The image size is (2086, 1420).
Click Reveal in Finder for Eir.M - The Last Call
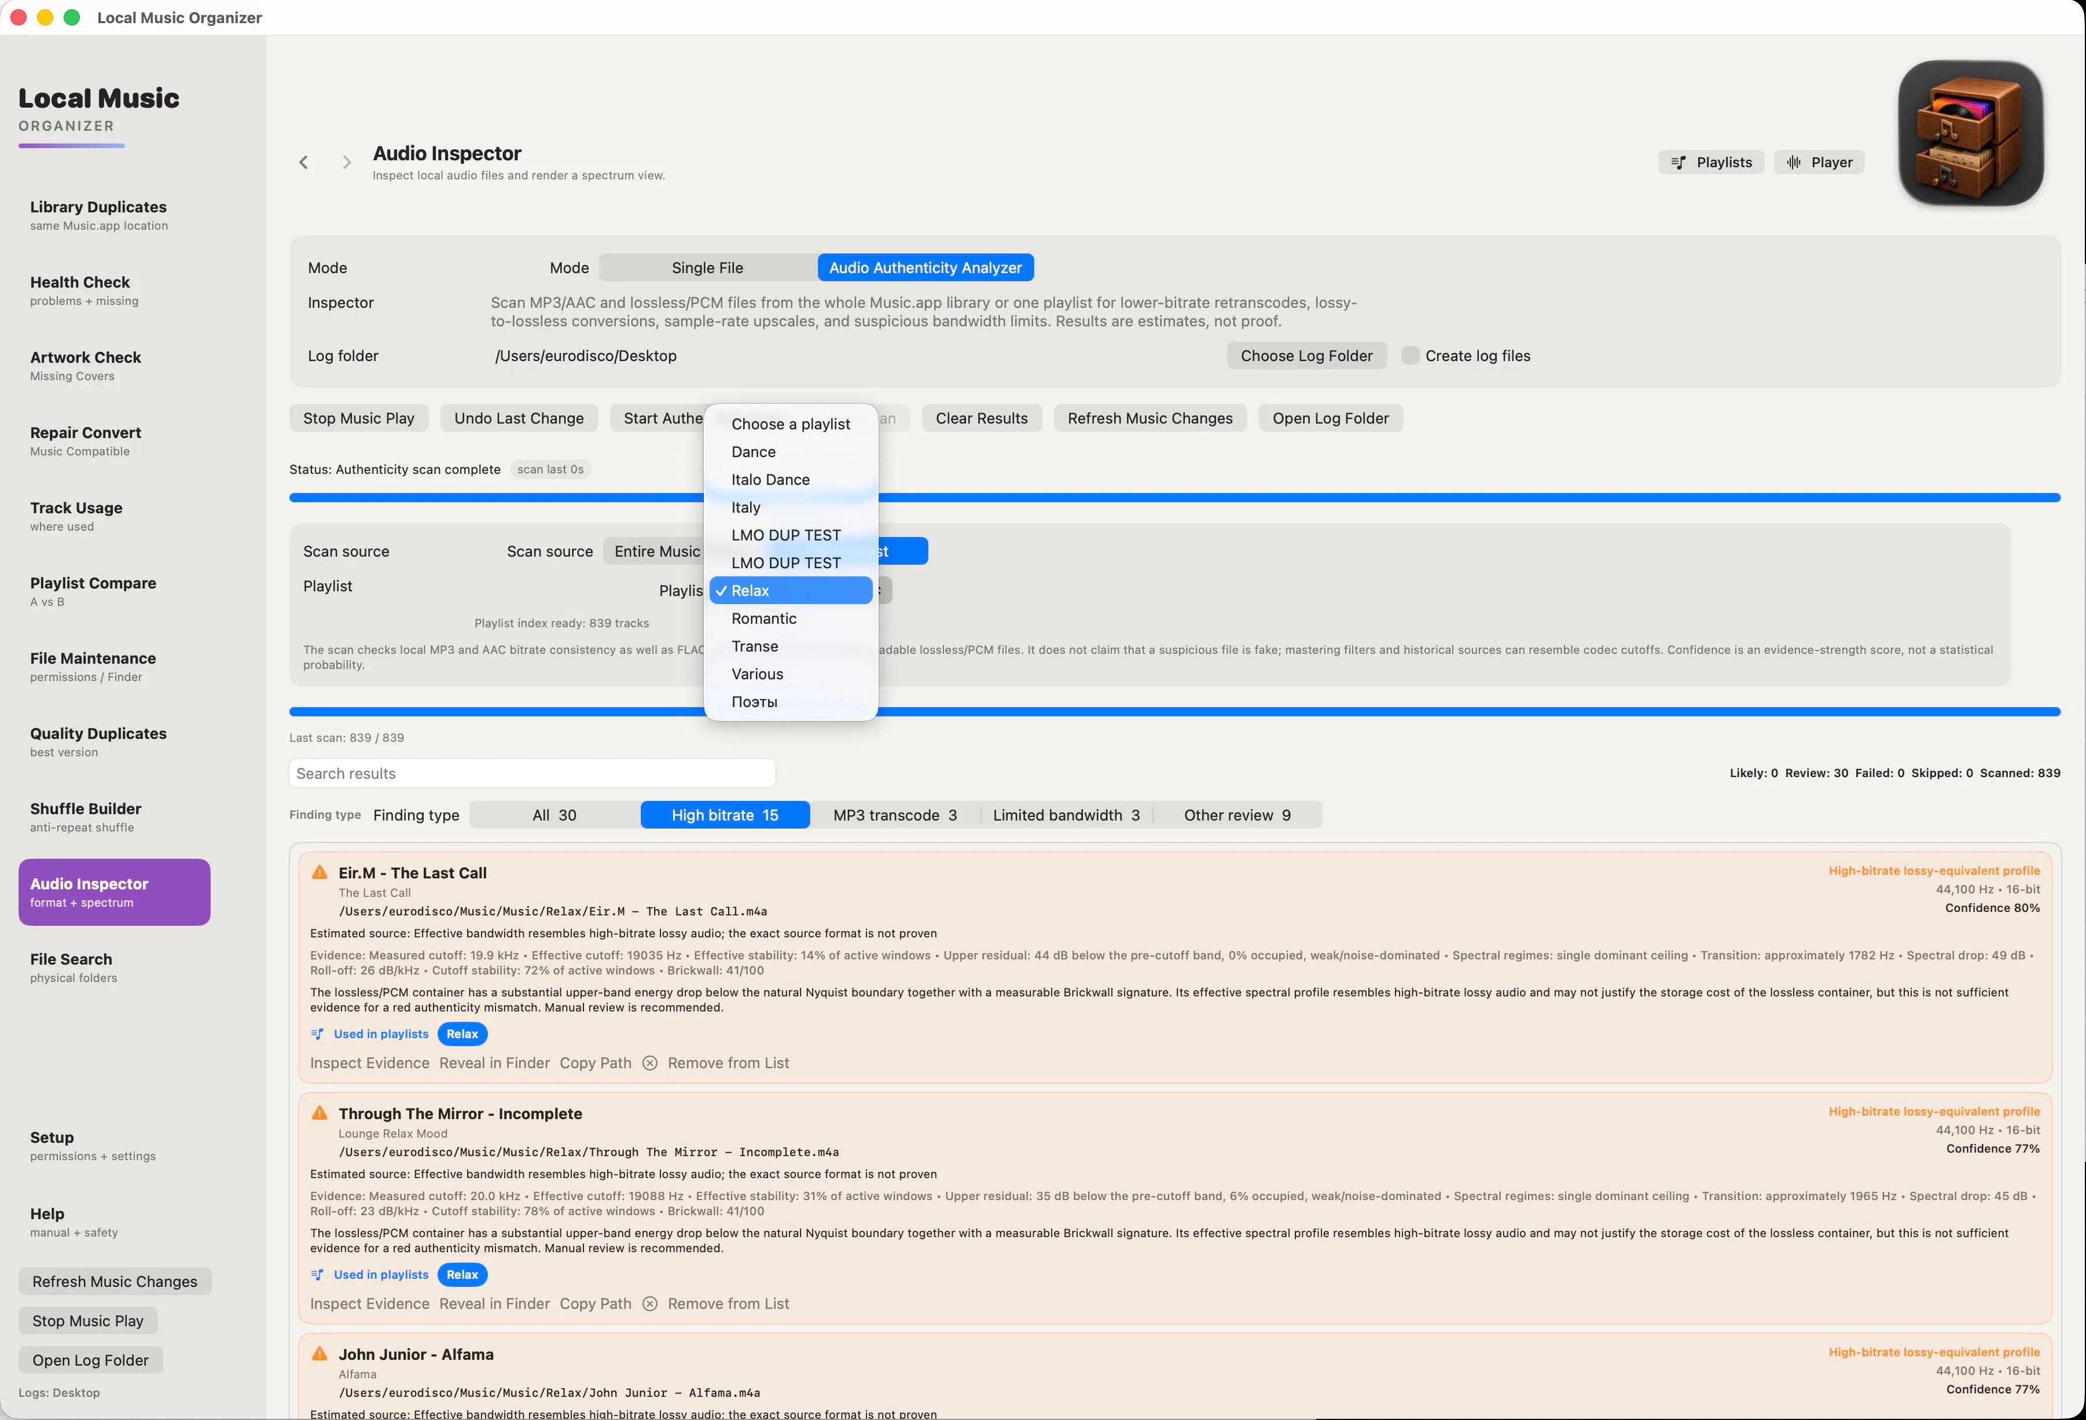coord(494,1063)
